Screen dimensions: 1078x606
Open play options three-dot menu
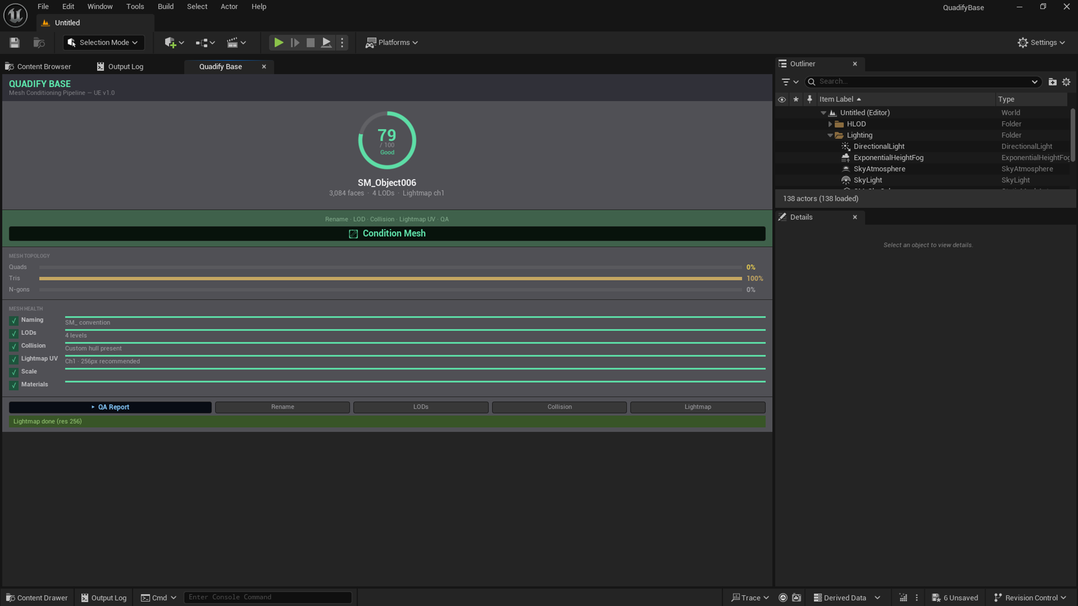[342, 43]
